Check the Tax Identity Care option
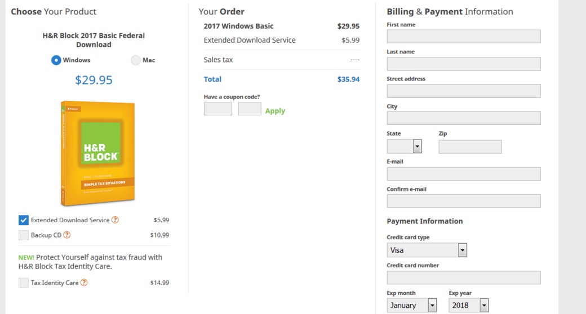 (x=24, y=283)
